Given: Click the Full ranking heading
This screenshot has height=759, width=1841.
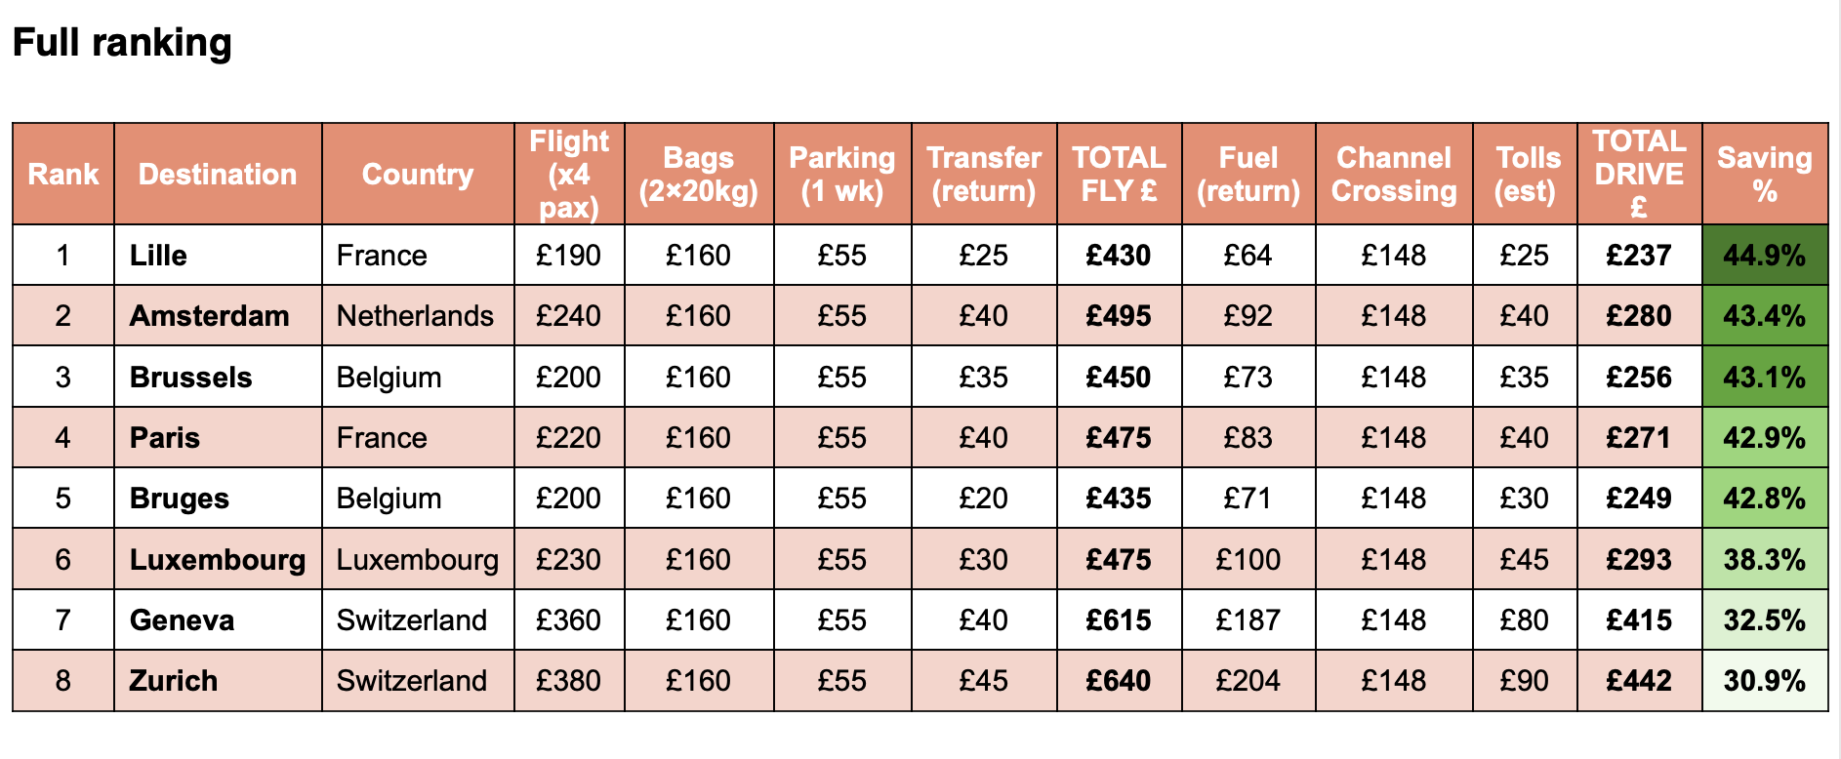Looking at the screenshot, I should coord(122,43).
